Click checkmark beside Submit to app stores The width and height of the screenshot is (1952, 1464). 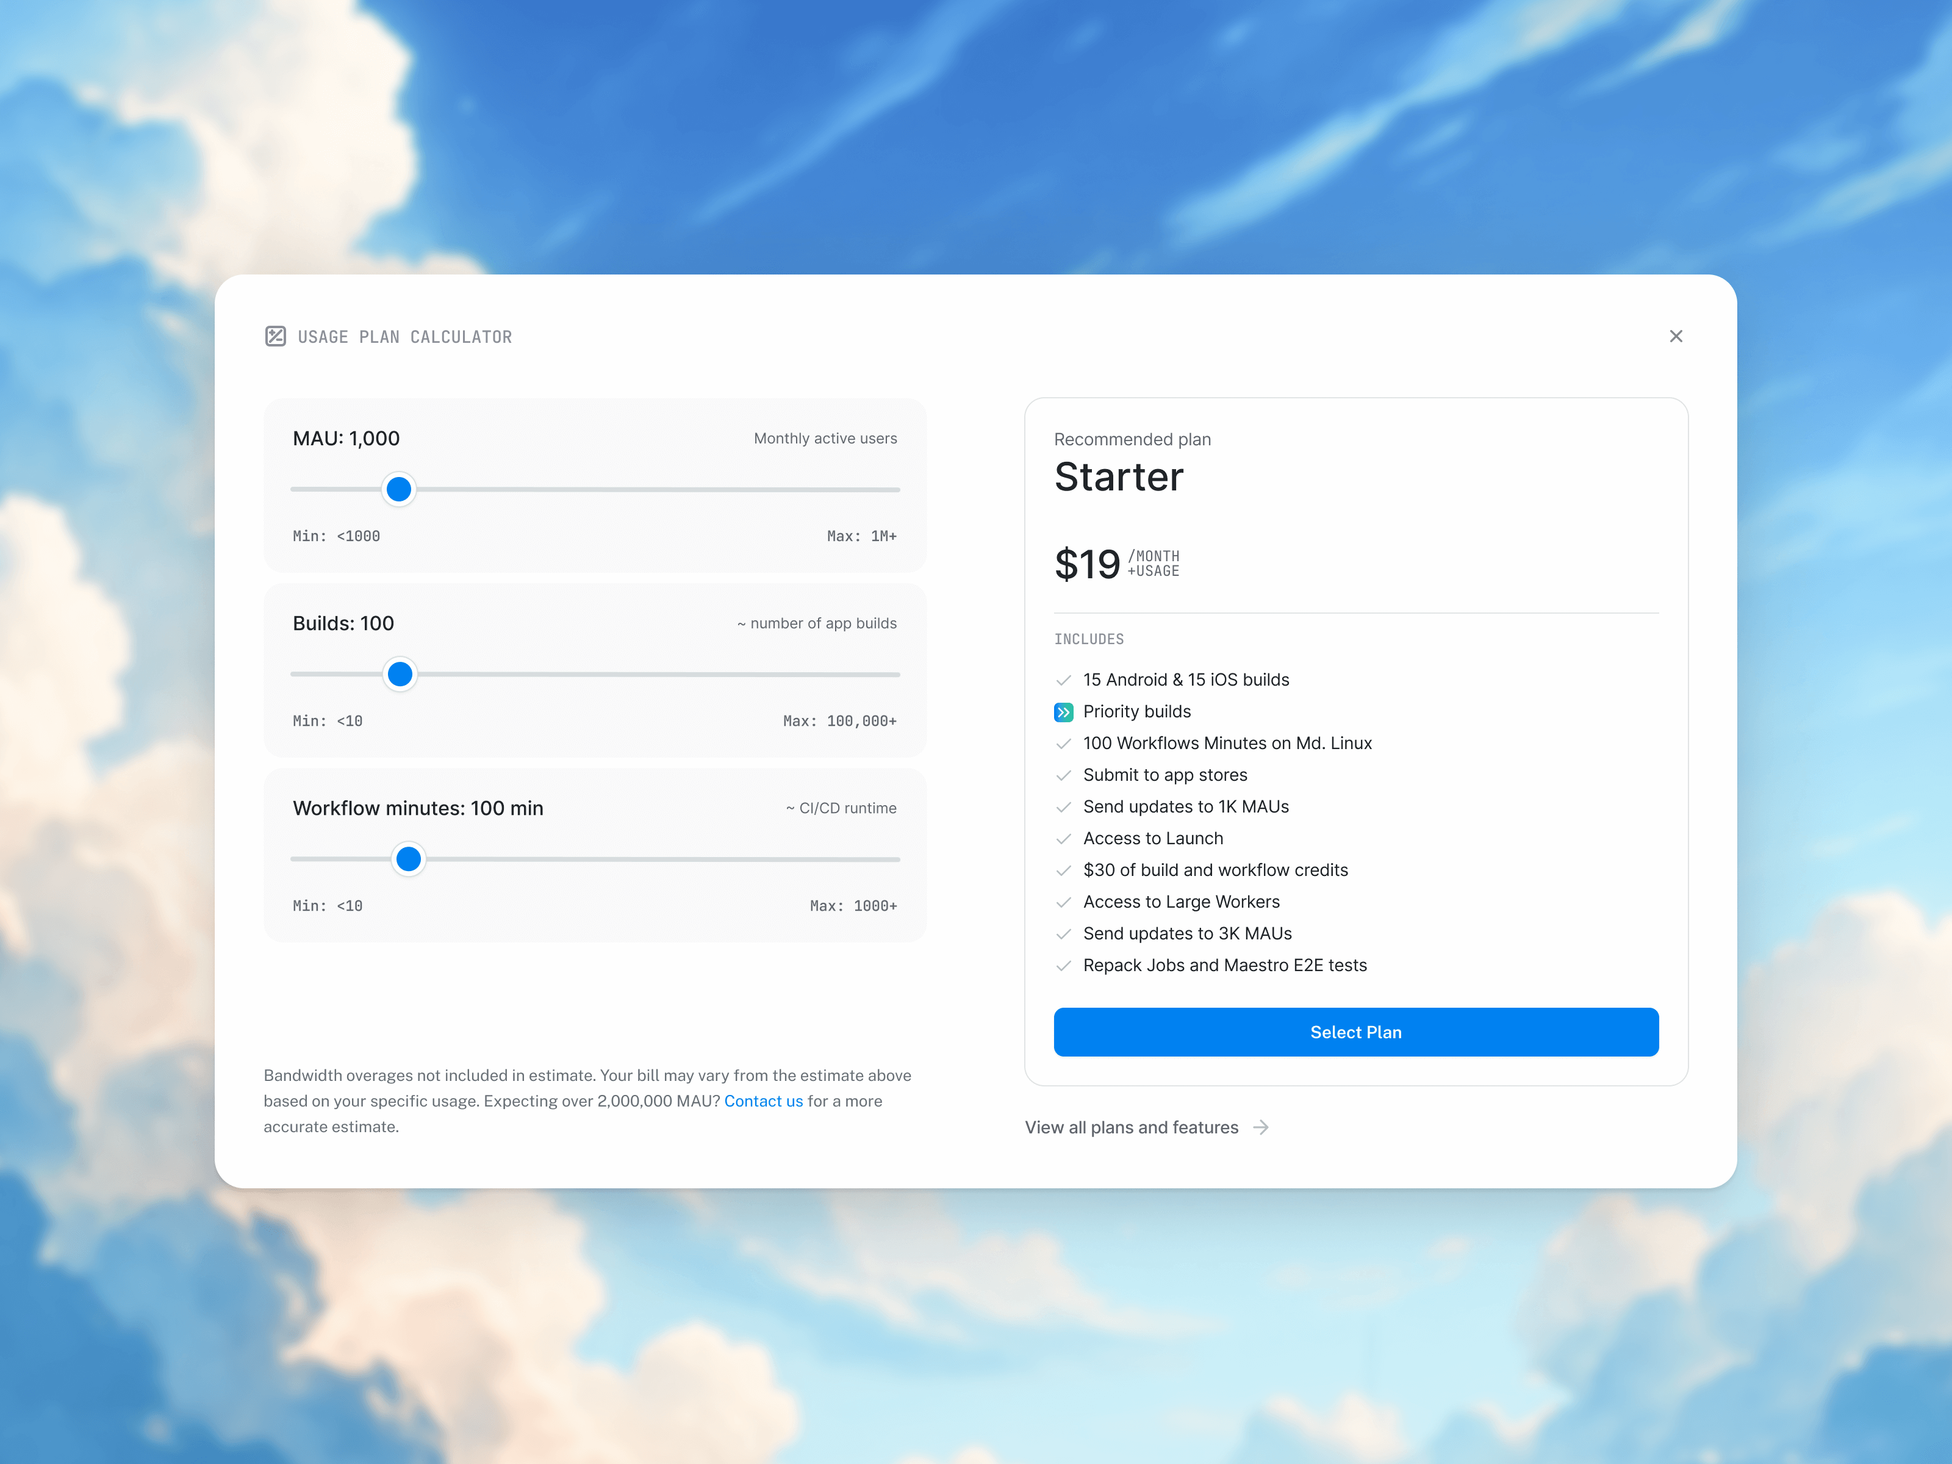coord(1063,776)
